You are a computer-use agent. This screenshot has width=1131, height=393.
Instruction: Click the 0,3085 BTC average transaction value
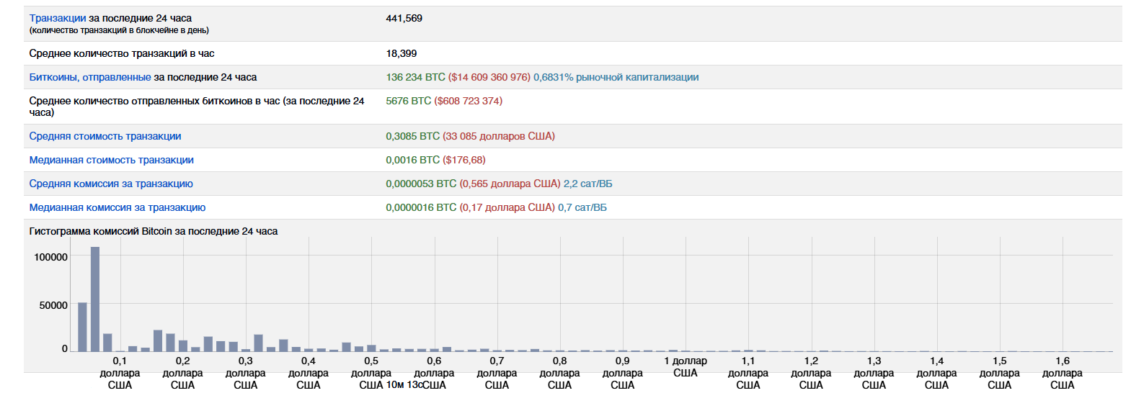coord(412,136)
